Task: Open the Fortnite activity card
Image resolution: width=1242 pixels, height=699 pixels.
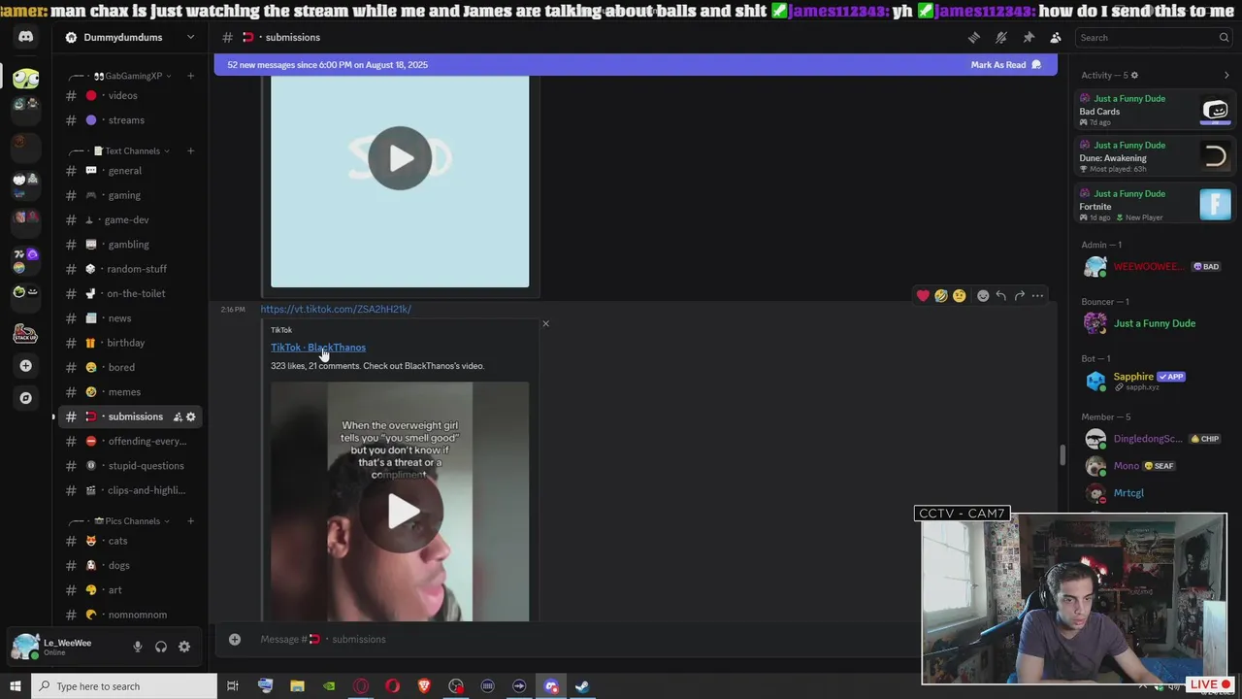Action: click(x=1155, y=205)
